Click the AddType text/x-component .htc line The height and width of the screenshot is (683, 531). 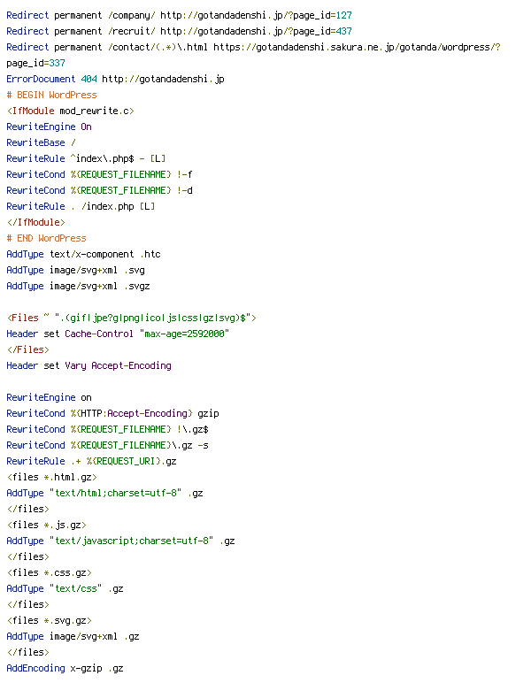[x=83, y=255]
